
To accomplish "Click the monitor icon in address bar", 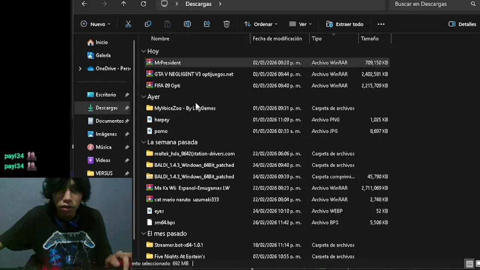I will point(164,4).
